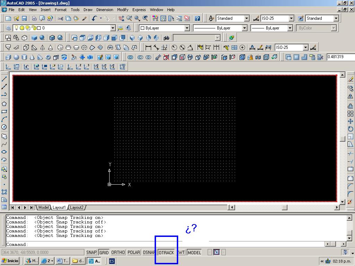Click the Linear Dimension icon

(148, 47)
